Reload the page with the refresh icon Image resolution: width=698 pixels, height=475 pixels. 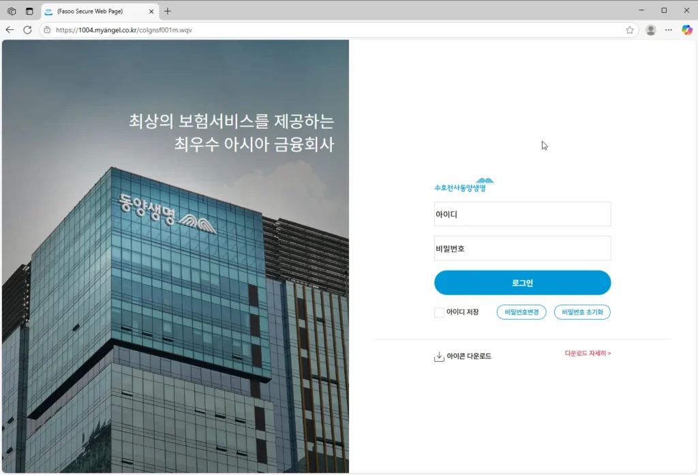click(27, 30)
